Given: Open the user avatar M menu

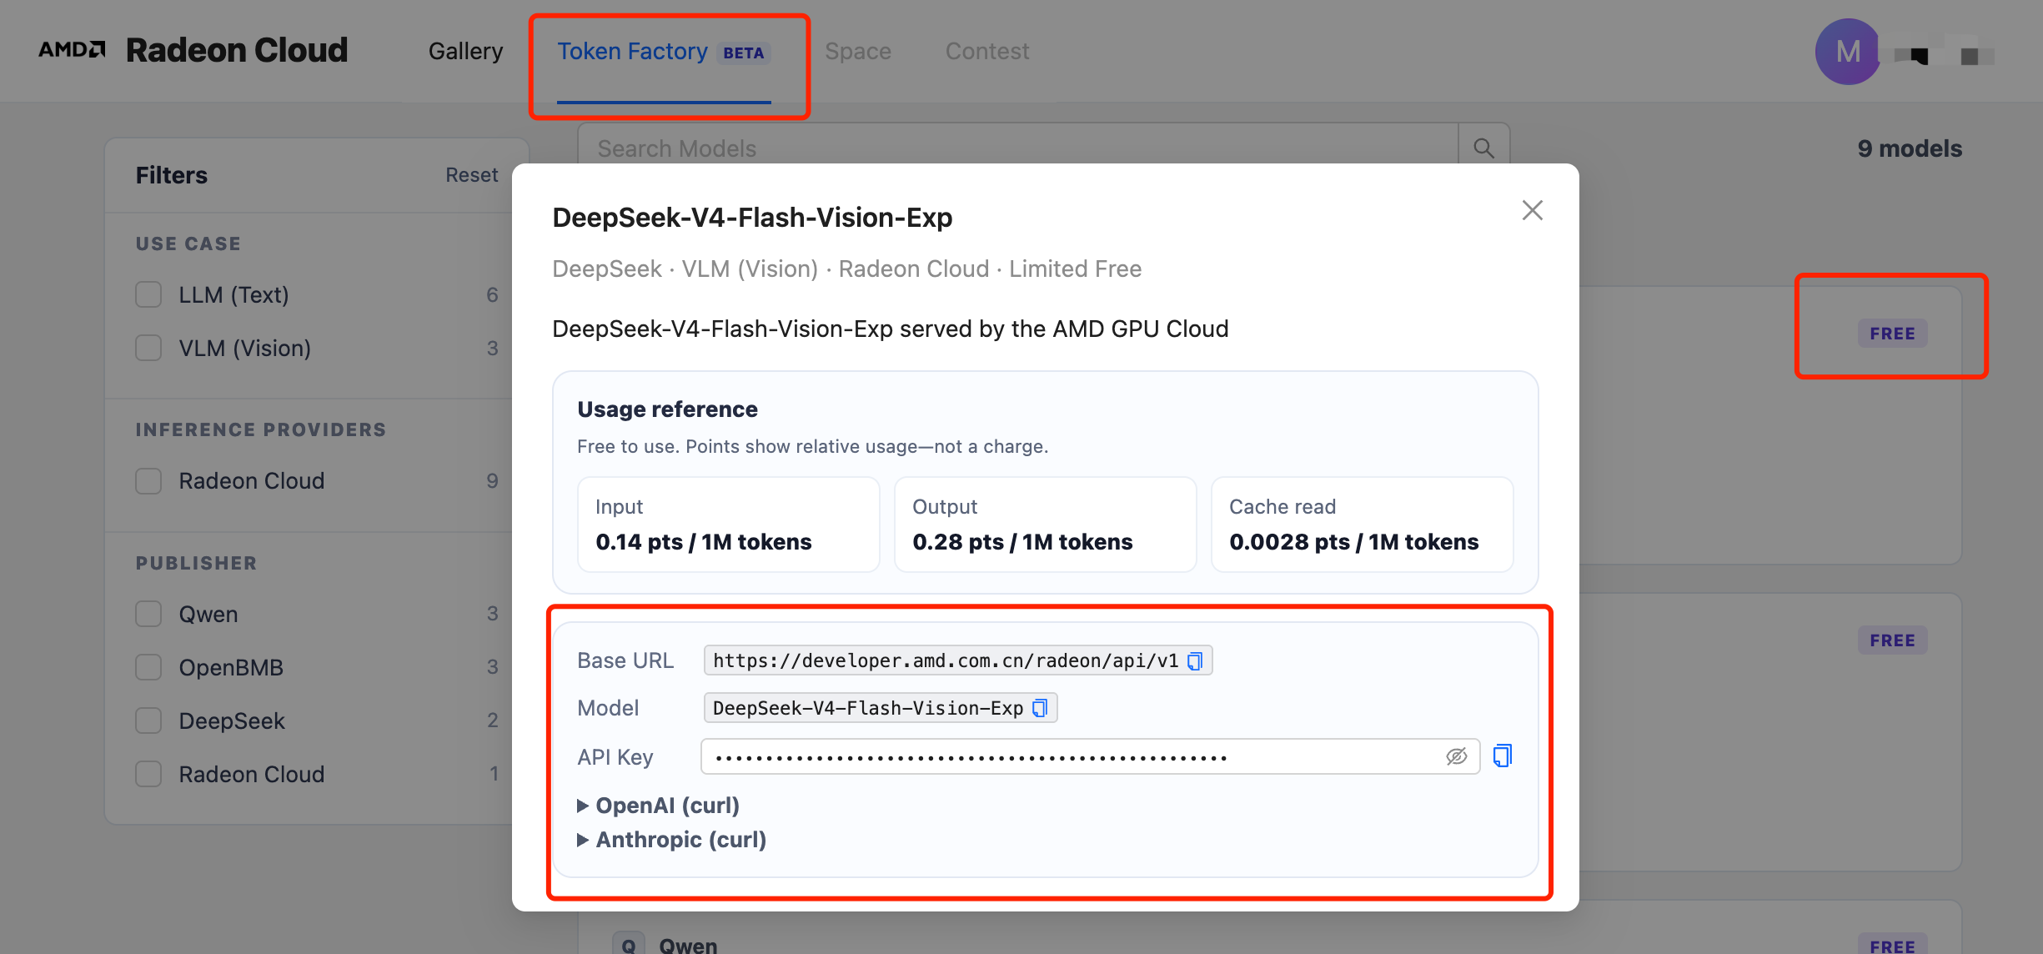Looking at the screenshot, I should coord(1848,52).
